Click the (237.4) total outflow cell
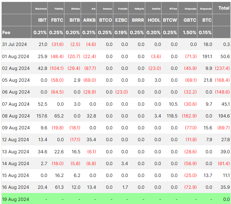This screenshot has height=204, width=231. (222, 68)
